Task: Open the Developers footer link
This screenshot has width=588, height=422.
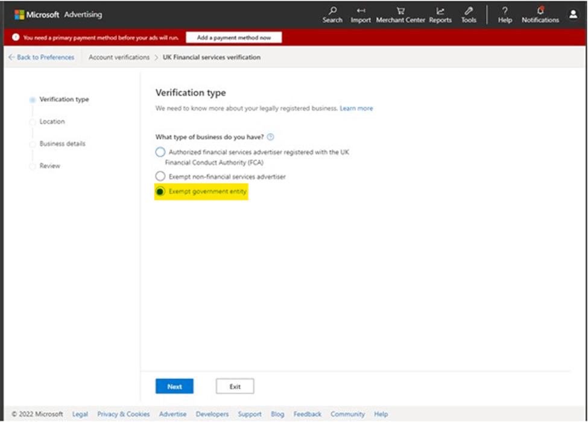Action: [212, 414]
